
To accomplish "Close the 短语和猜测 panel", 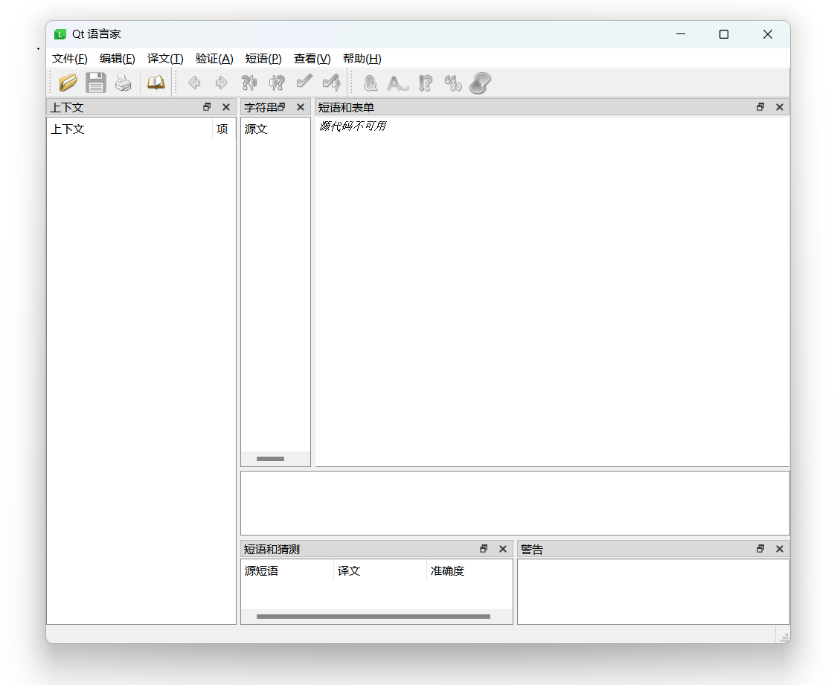I will [503, 549].
